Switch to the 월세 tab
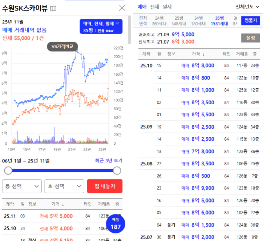This screenshot has height=241, width=263. (167, 7)
